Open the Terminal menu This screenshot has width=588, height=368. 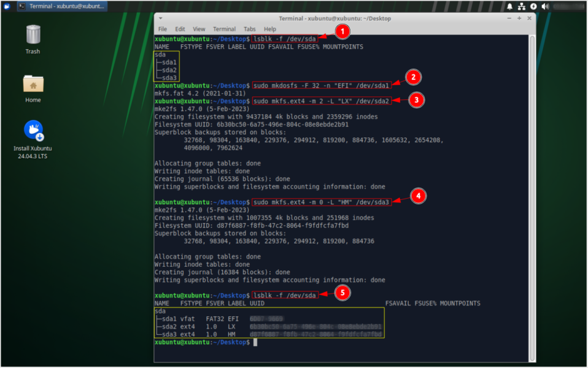pos(224,29)
